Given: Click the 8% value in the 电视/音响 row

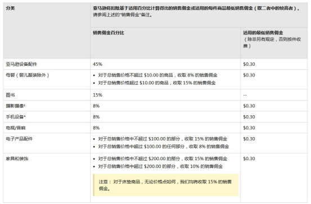Looking at the screenshot, I should click(x=96, y=128).
